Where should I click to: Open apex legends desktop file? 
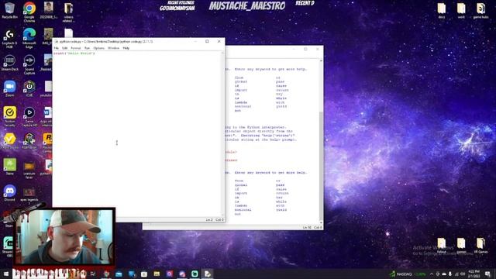29,196
